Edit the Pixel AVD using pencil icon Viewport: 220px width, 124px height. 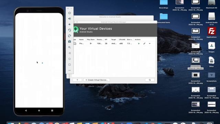click(x=144, y=44)
